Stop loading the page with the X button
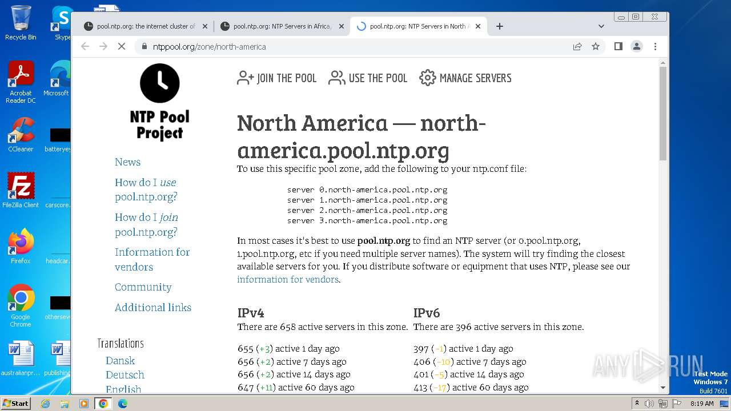The image size is (731, 411). tap(122, 46)
